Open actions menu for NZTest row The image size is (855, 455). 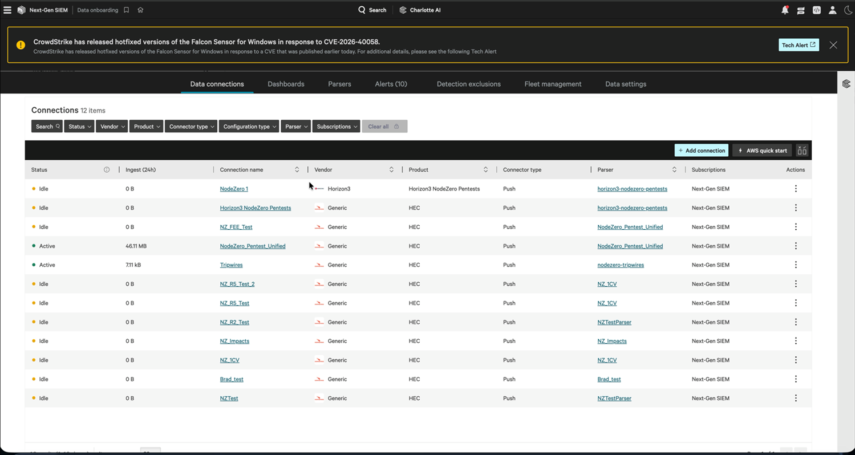(x=796, y=398)
